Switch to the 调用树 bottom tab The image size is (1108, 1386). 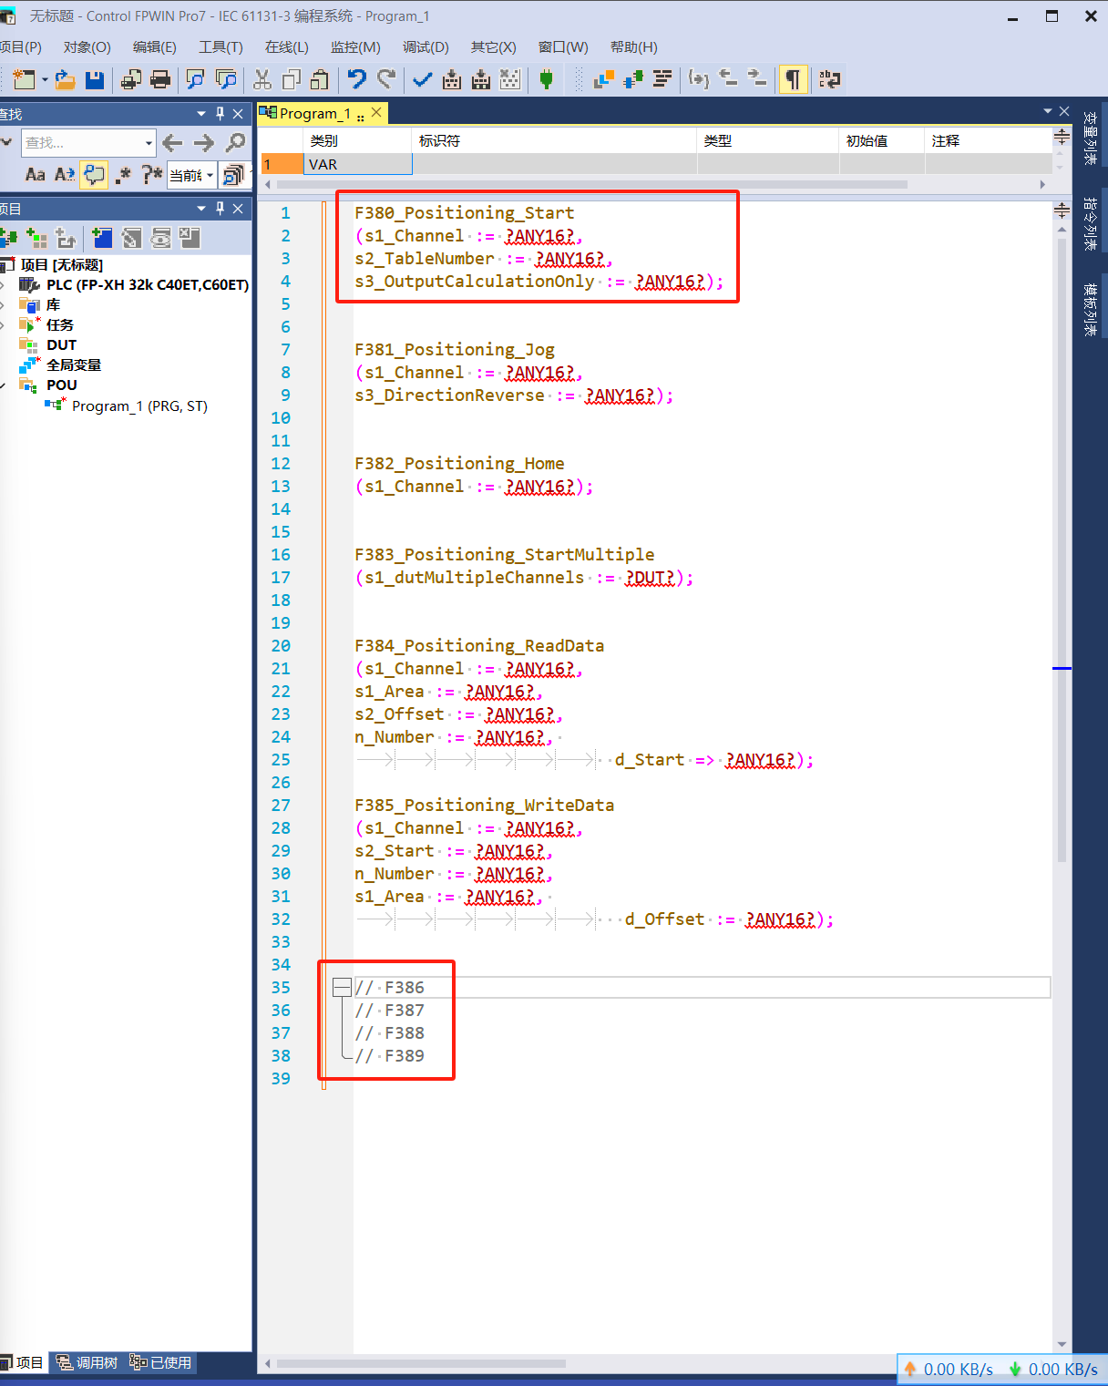(88, 1362)
